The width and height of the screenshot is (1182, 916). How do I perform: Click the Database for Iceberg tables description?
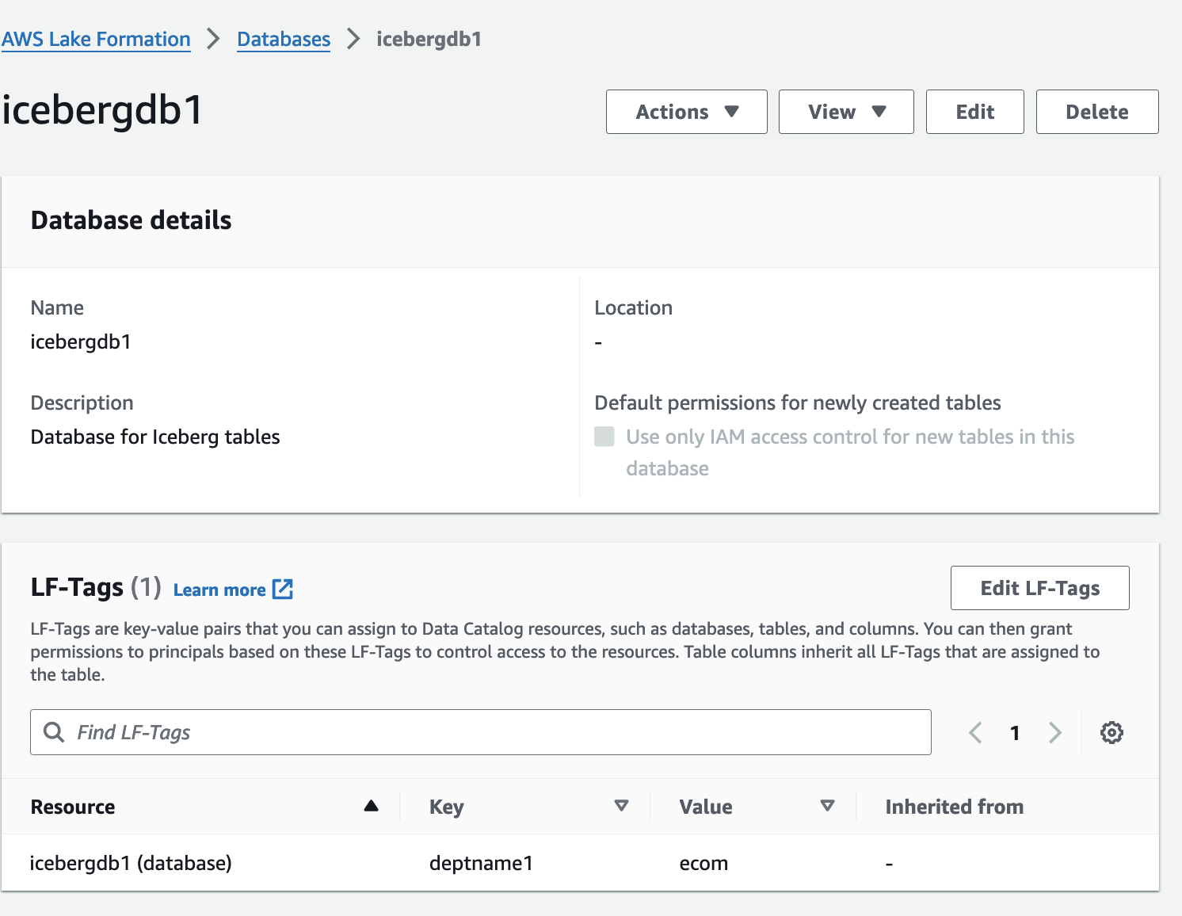click(155, 437)
